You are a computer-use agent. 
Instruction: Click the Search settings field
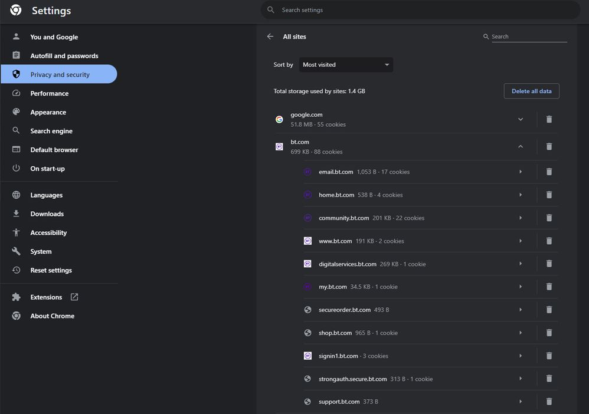pyautogui.click(x=420, y=9)
